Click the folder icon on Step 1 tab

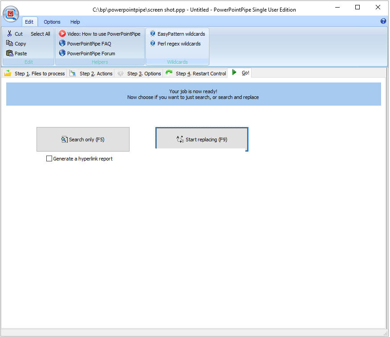pos(8,73)
